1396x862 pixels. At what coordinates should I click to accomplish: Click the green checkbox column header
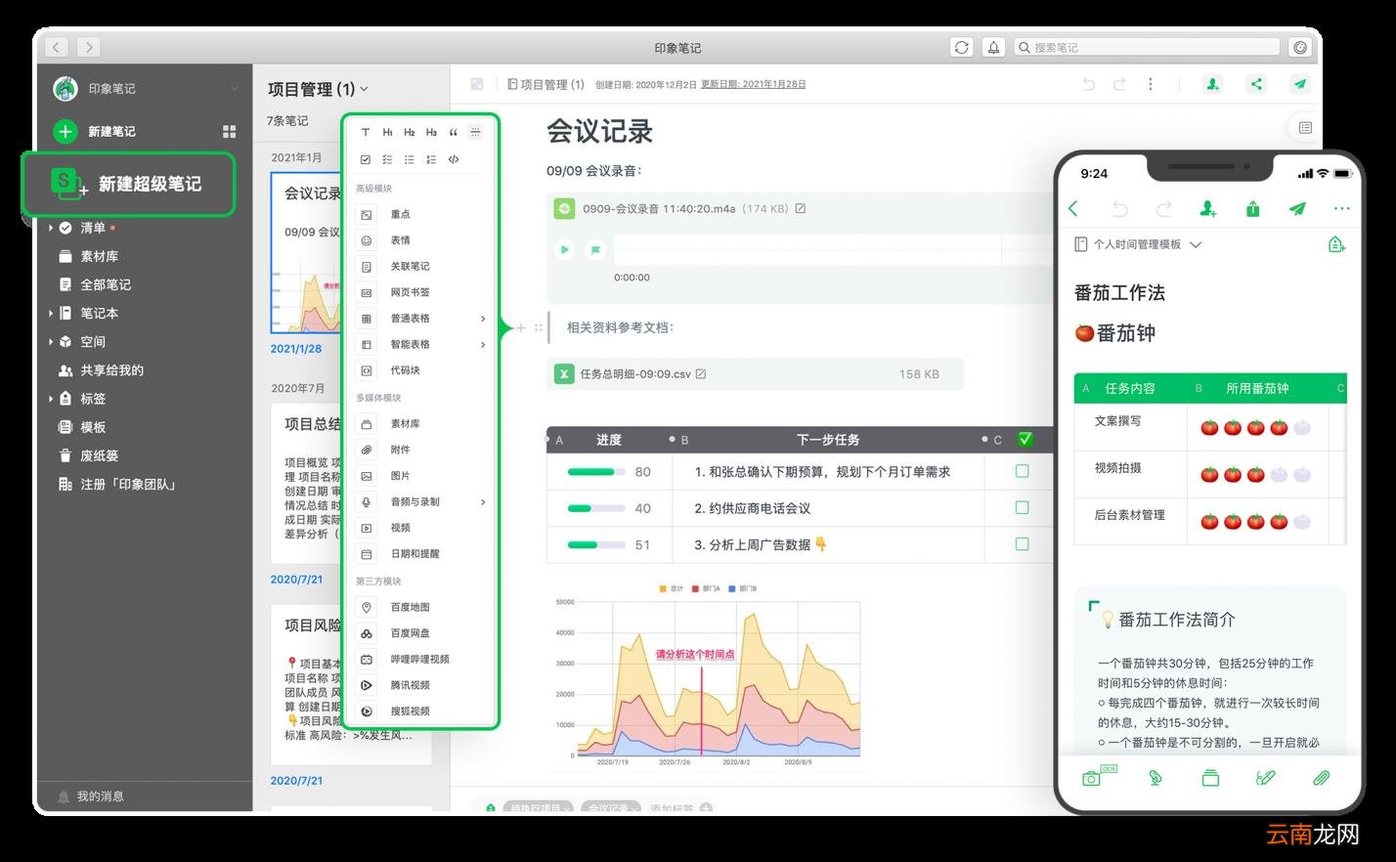pyautogui.click(x=1025, y=440)
